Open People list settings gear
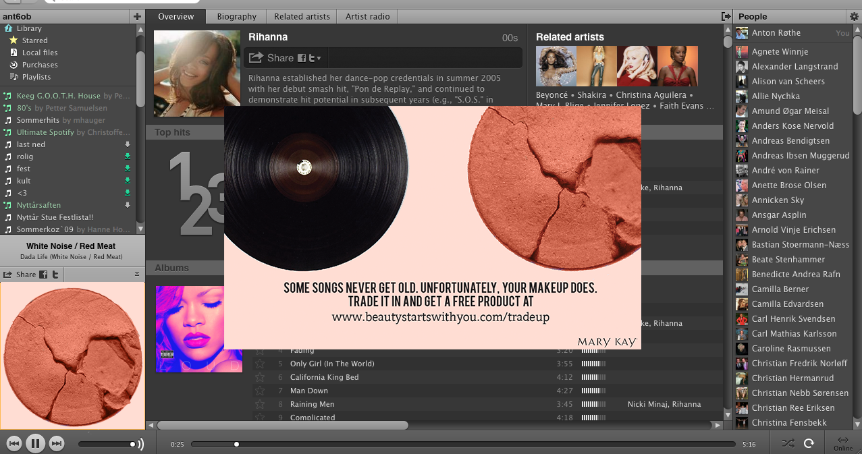862x454 pixels. pyautogui.click(x=854, y=16)
